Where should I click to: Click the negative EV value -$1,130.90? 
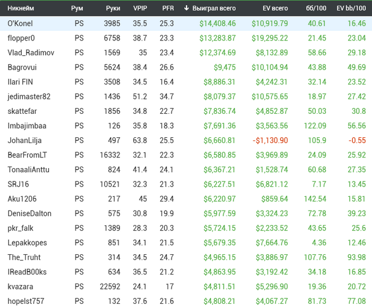pos(270,140)
